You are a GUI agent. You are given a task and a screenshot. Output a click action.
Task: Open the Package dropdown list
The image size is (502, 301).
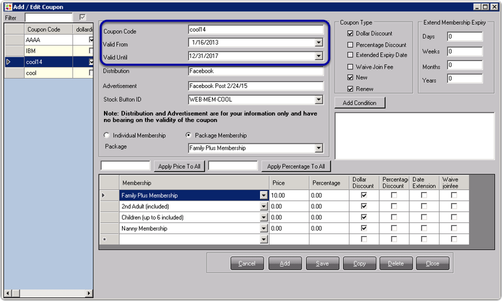[x=318, y=148]
